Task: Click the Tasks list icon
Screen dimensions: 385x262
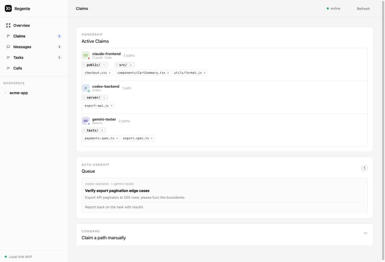Action: (x=8, y=57)
